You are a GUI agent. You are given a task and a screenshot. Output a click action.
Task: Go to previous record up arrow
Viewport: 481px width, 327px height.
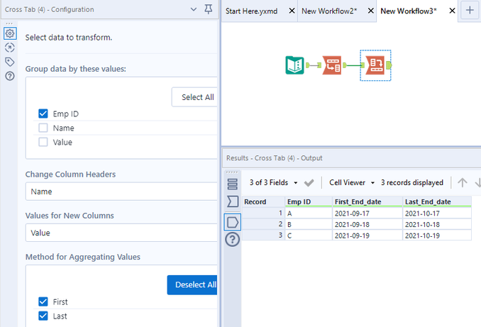463,183
